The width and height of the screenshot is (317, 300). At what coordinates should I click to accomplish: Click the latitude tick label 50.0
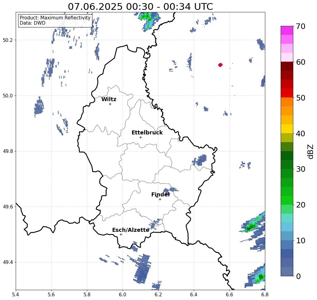click(x=8, y=96)
